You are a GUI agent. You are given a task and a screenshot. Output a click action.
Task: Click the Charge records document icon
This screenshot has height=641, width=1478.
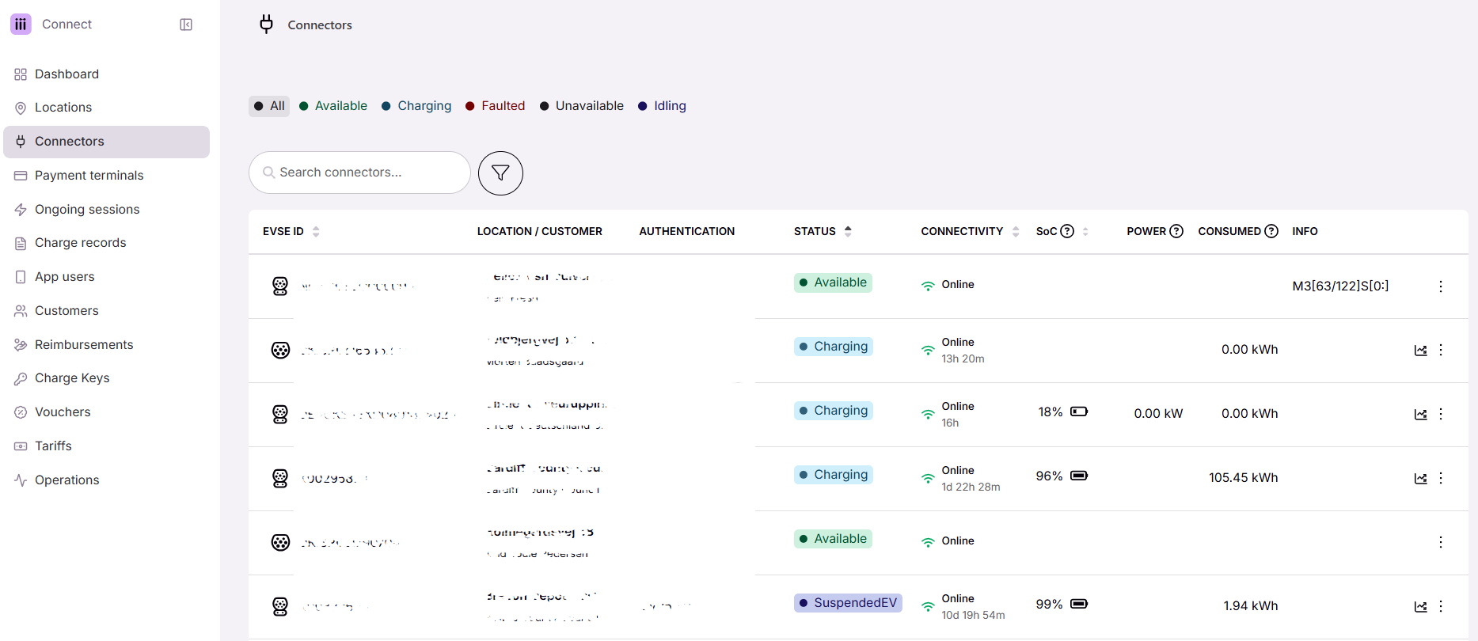21,243
